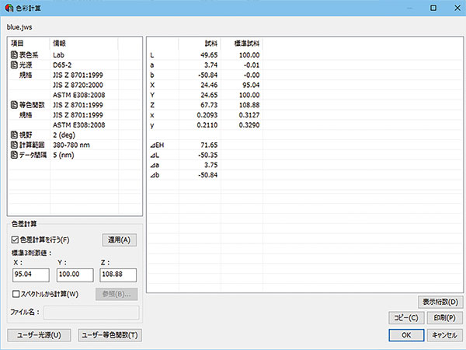The width and height of the screenshot is (466, 350).
Task: Select the 380-780 nm range value
Action: point(71,145)
